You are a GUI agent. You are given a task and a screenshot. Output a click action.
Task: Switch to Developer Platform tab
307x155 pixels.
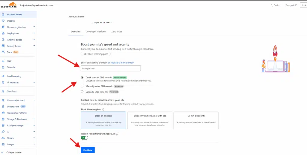click(96, 32)
